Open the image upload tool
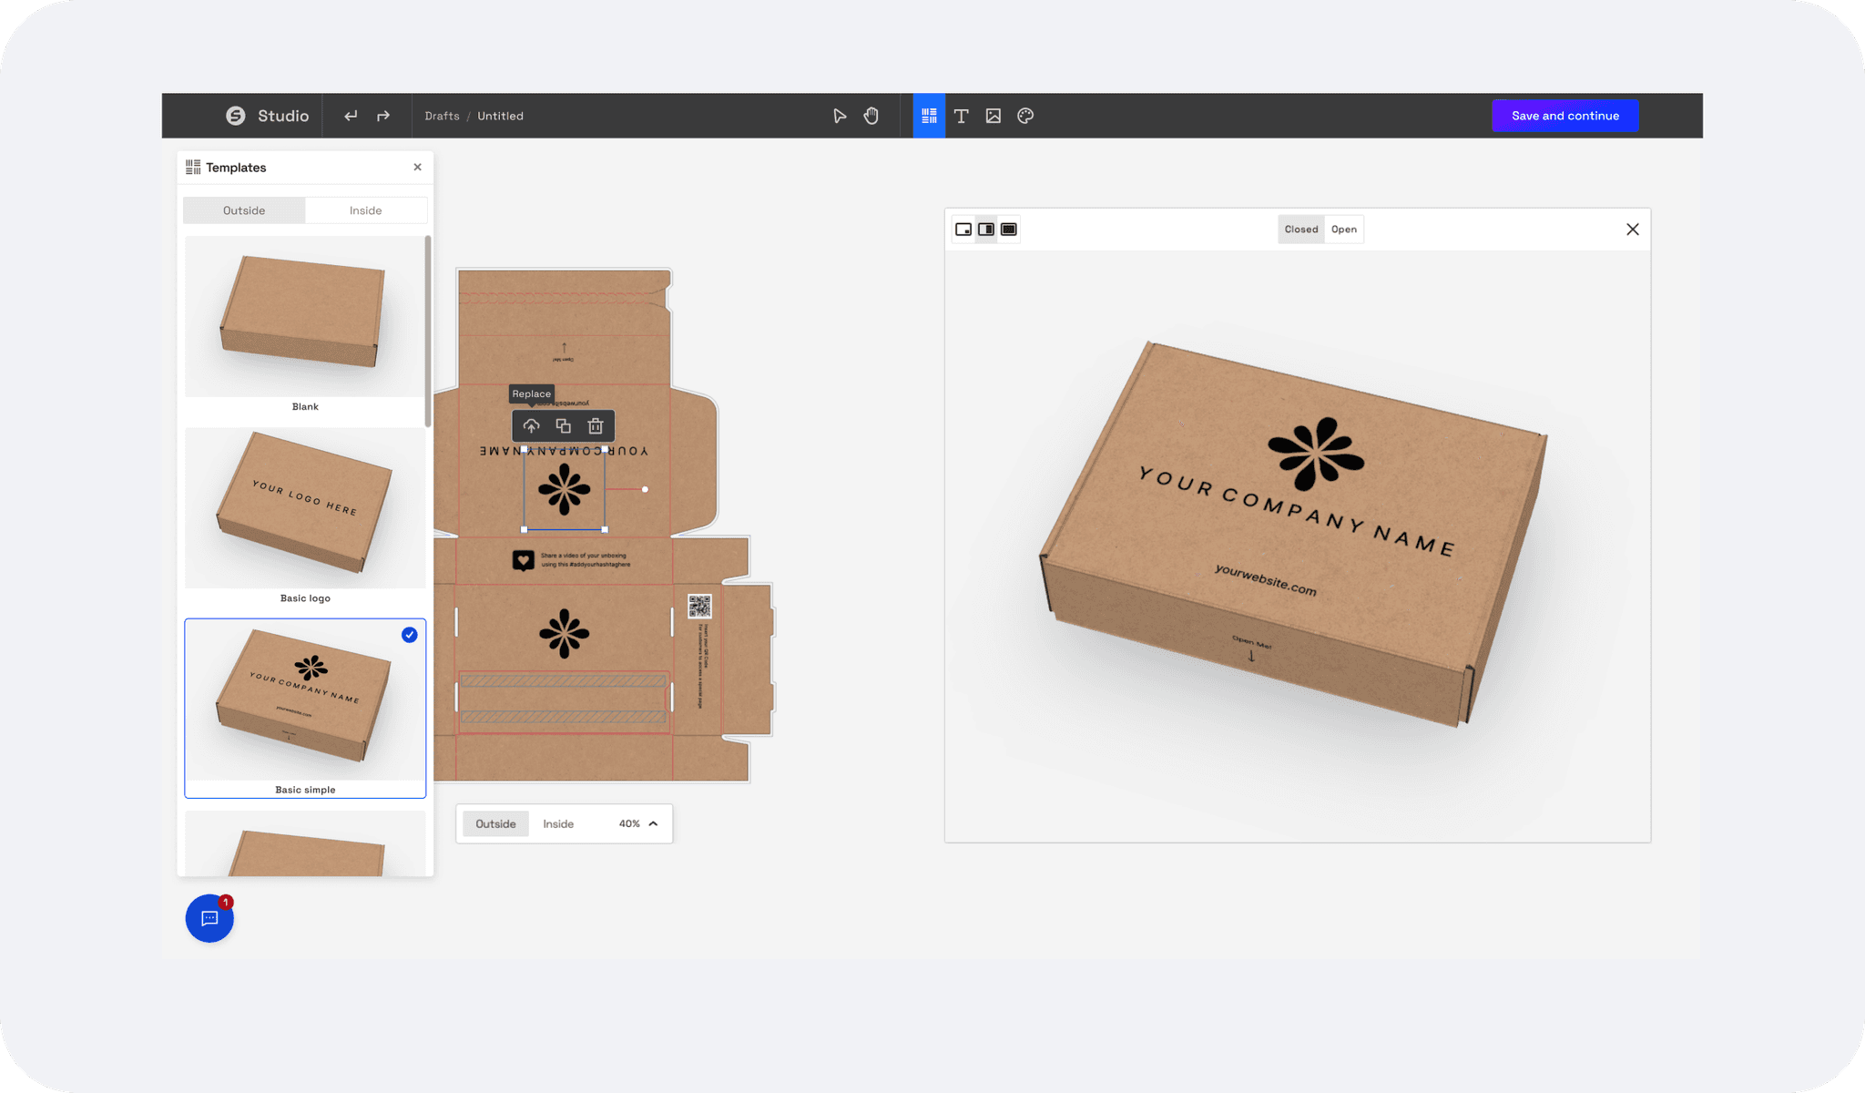Screen dimensions: 1865x1093 click(994, 116)
